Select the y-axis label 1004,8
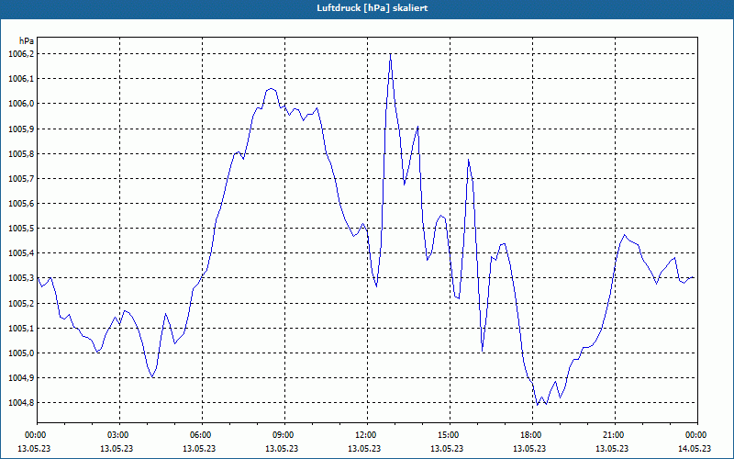This screenshot has height=459, width=734. tap(21, 403)
